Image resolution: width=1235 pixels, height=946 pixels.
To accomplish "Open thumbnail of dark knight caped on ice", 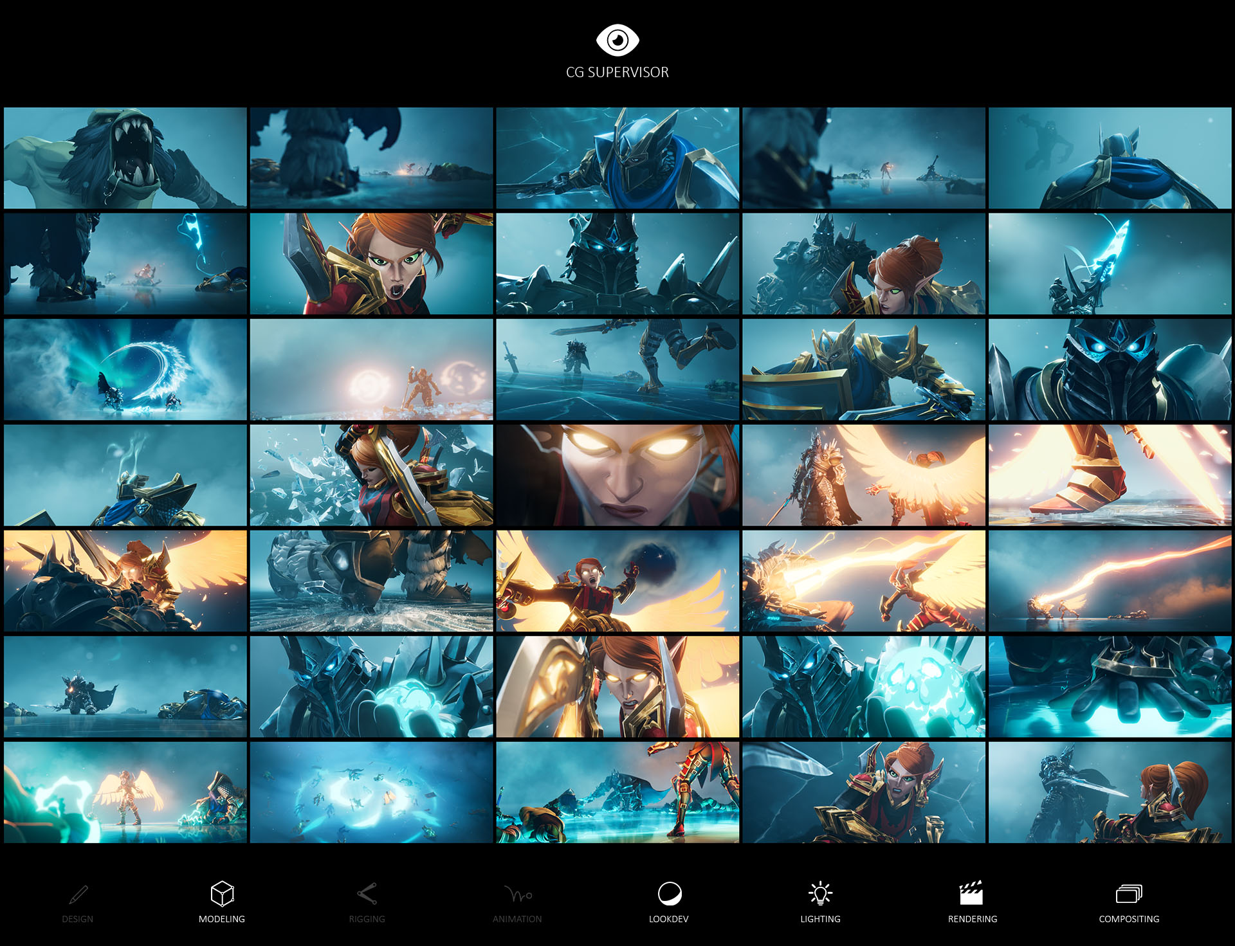I will (125, 687).
